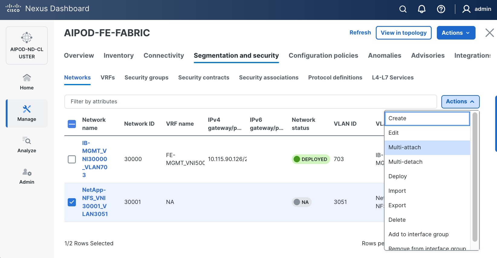
Task: Toggle the select-all header checkbox
Action: pyautogui.click(x=72, y=124)
